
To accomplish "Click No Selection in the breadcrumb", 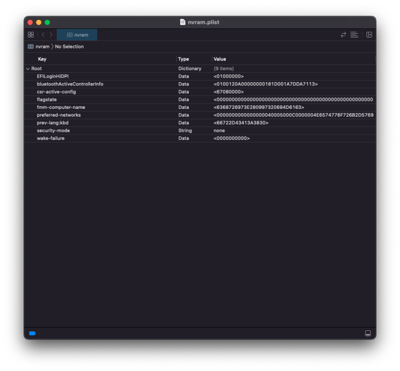I will click(x=69, y=46).
